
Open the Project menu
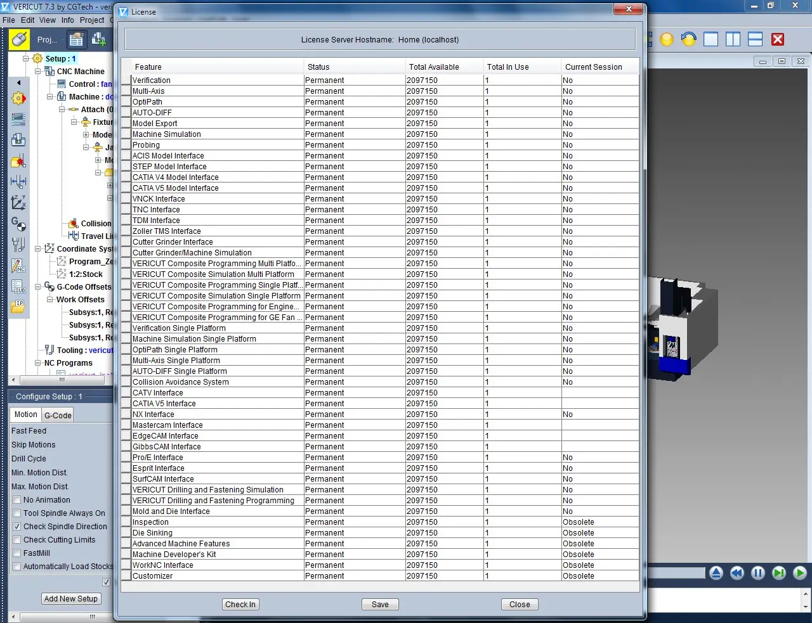(92, 20)
